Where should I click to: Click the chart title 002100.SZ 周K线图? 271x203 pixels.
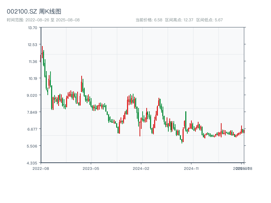click(34, 12)
